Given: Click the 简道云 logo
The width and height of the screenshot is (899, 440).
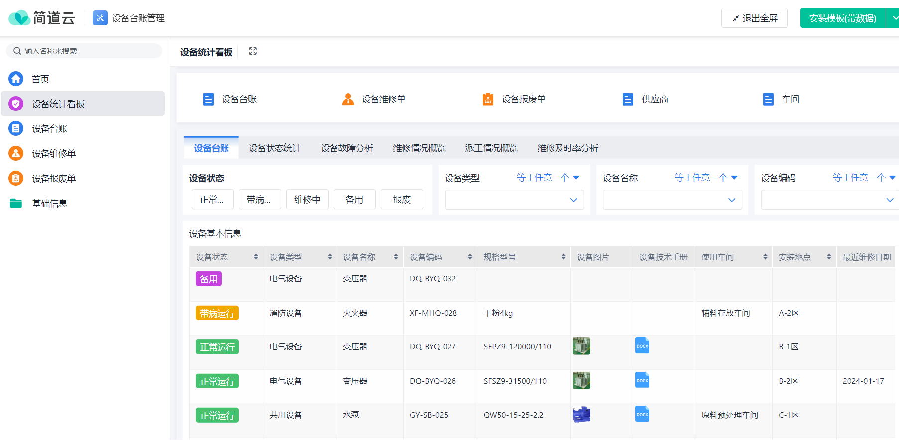Looking at the screenshot, I should click(x=42, y=18).
